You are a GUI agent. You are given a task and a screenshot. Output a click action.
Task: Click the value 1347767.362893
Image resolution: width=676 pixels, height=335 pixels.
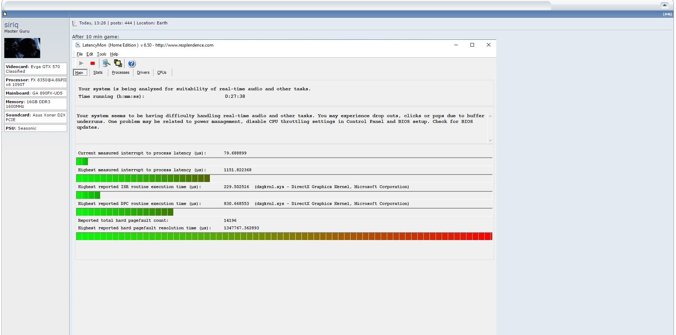click(x=241, y=228)
